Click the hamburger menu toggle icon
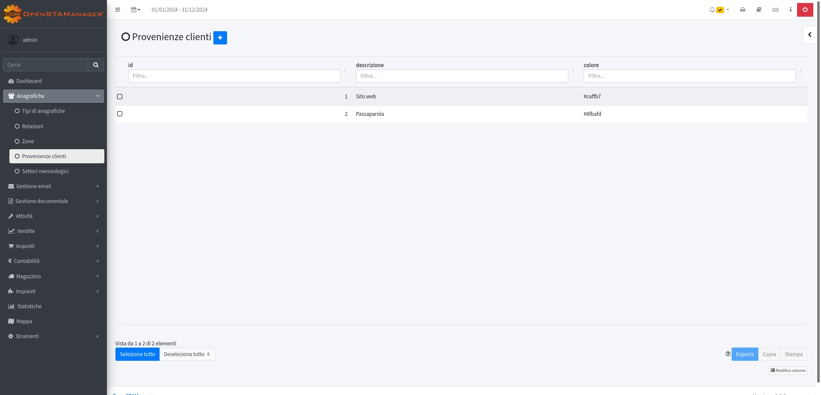Viewport: 821px width, 395px height. coord(118,10)
